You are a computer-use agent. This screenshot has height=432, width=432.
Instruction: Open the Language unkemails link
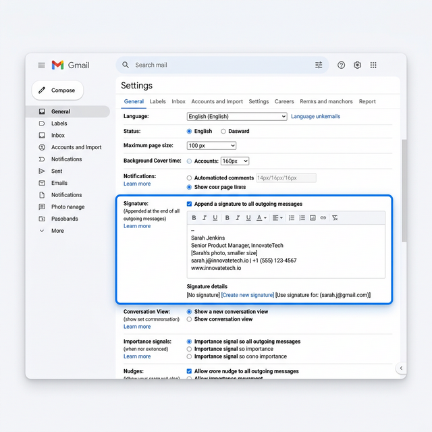click(x=315, y=116)
